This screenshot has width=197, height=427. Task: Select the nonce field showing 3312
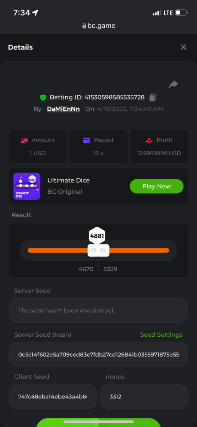(x=144, y=396)
